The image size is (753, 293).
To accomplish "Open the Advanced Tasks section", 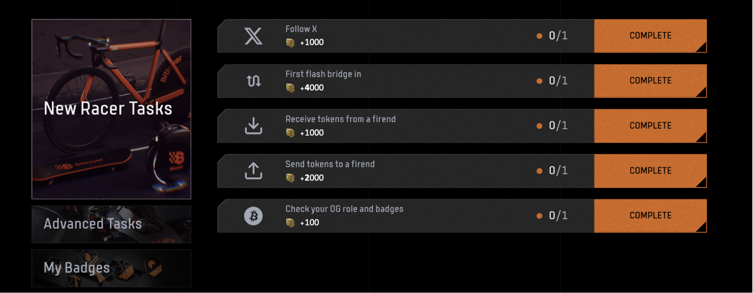I will (x=111, y=224).
